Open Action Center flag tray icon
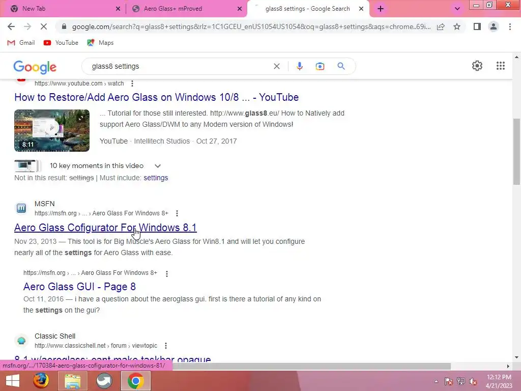This screenshot has width=521, height=391. pos(448,381)
